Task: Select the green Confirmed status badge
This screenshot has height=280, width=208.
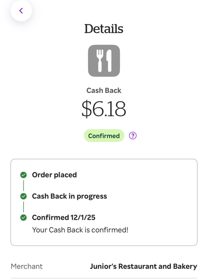Action: point(104,136)
